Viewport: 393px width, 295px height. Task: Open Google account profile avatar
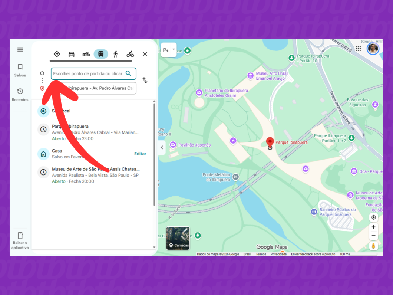coord(373,49)
